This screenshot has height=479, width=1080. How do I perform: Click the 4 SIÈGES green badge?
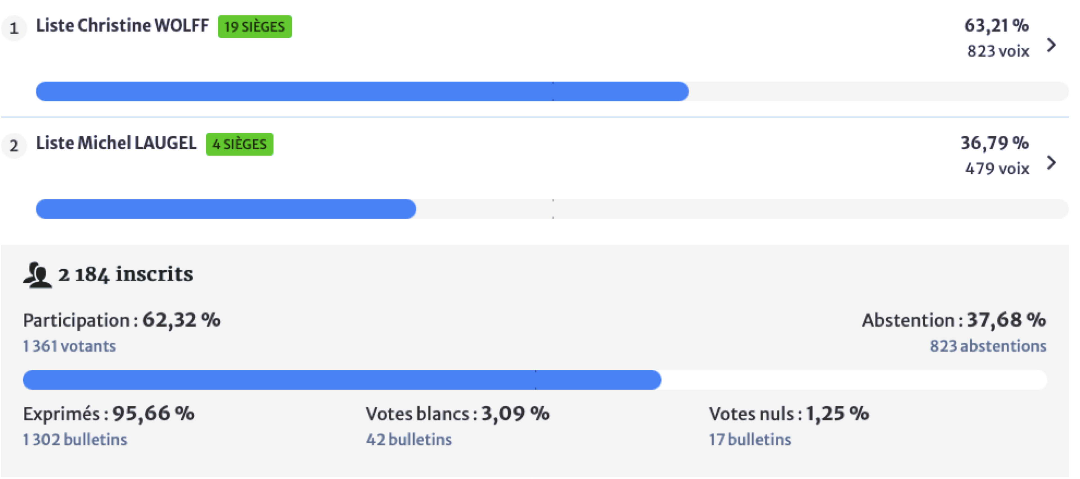click(x=239, y=144)
